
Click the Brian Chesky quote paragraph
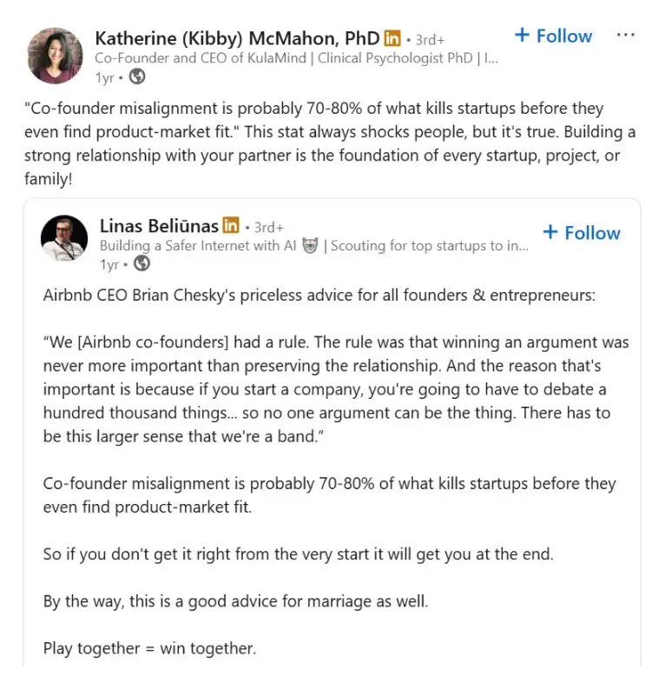336,389
